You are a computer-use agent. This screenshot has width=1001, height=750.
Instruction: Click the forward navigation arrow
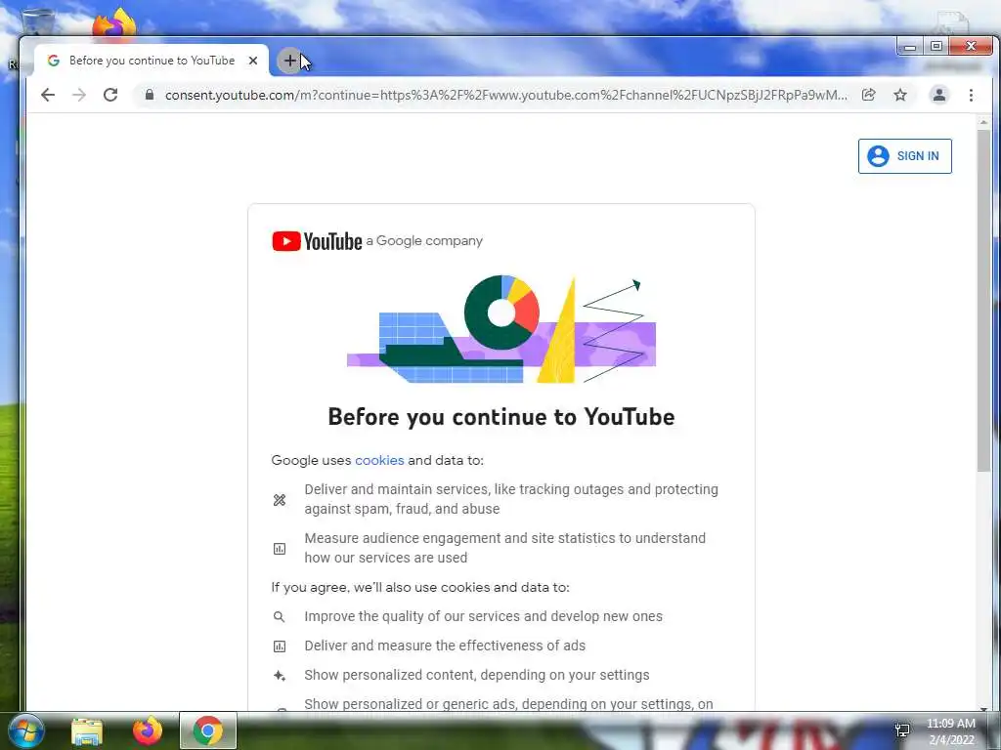pos(79,95)
